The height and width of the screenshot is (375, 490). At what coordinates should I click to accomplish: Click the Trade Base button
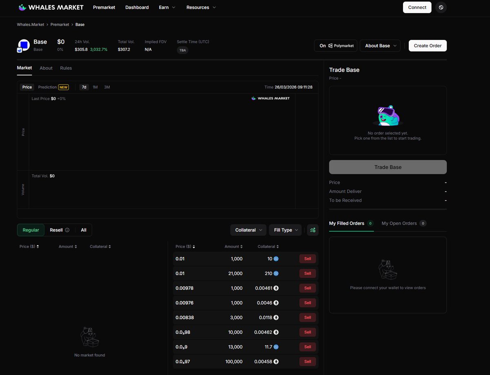(388, 167)
